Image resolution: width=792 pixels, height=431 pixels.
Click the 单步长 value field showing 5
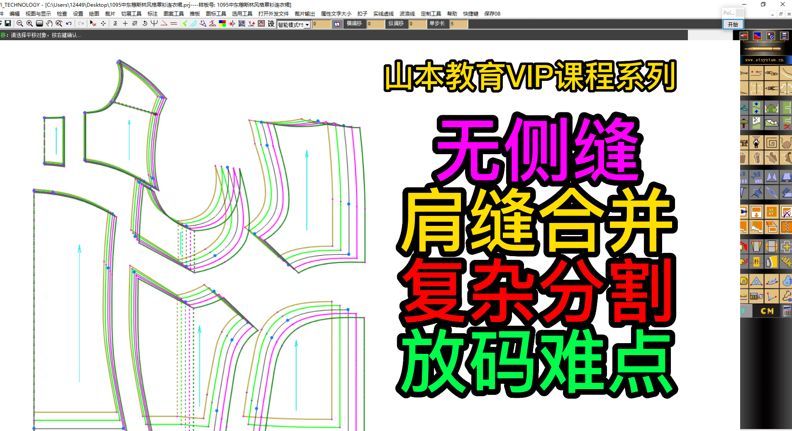459,24
